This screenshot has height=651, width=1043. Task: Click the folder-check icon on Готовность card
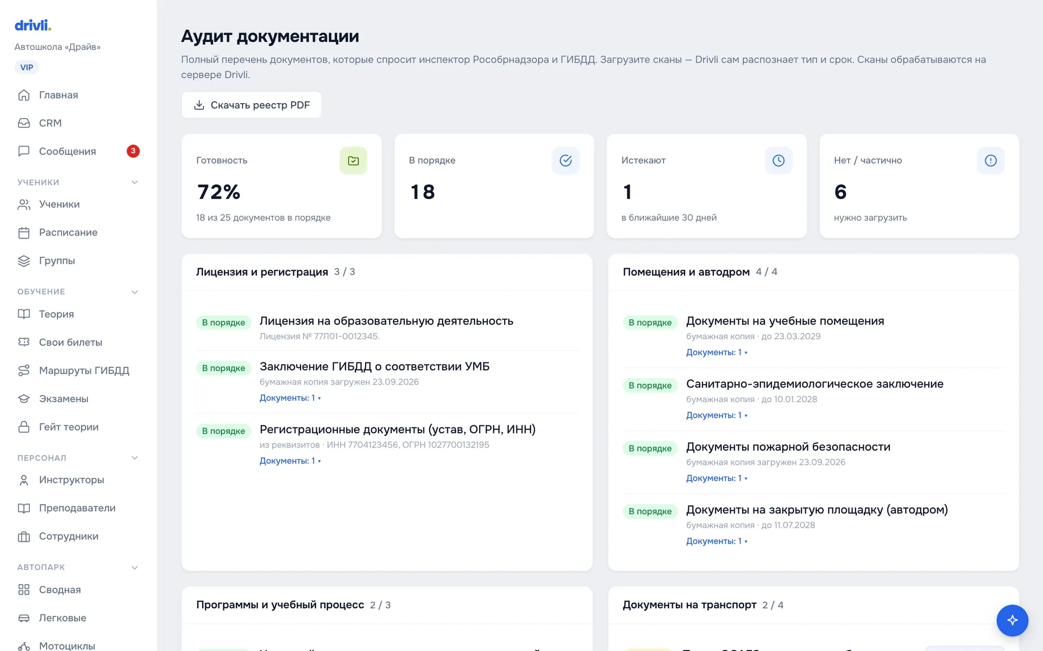click(353, 161)
